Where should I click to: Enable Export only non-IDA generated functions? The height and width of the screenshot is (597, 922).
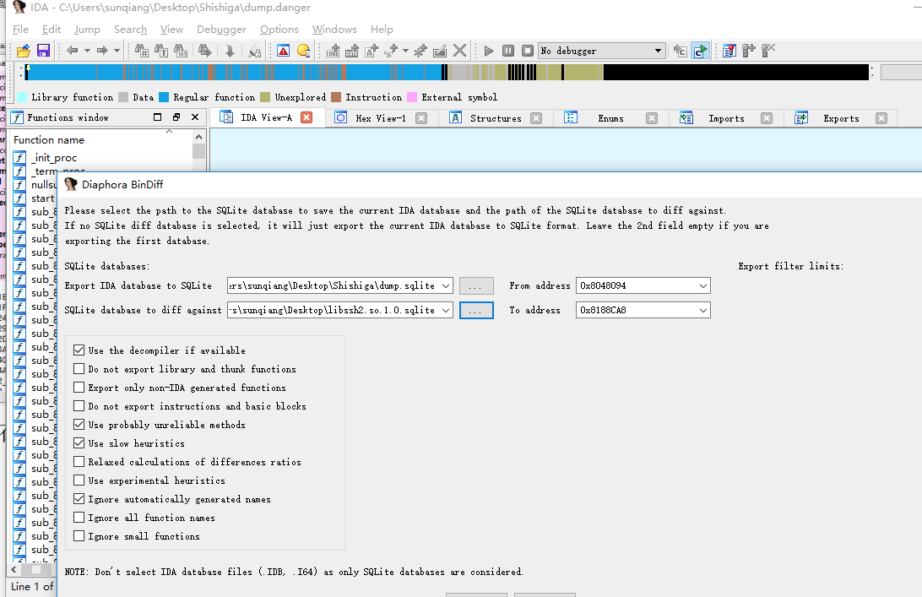pos(79,388)
